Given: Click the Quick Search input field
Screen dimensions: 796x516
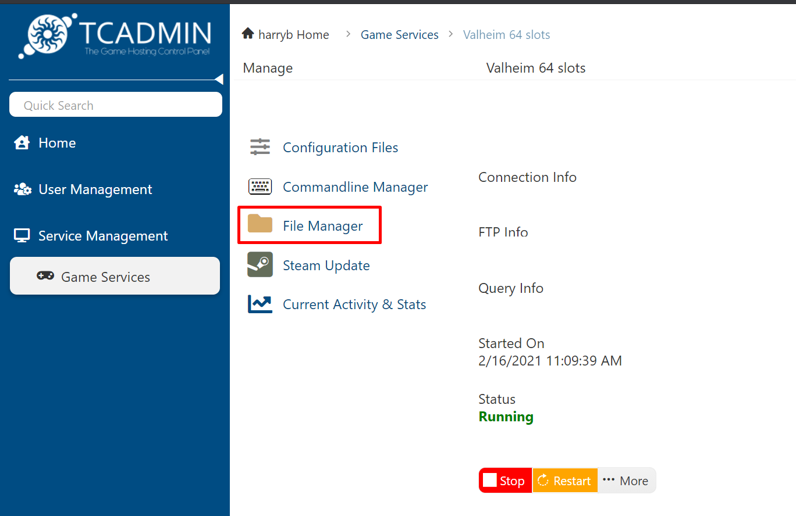Looking at the screenshot, I should coord(116,105).
